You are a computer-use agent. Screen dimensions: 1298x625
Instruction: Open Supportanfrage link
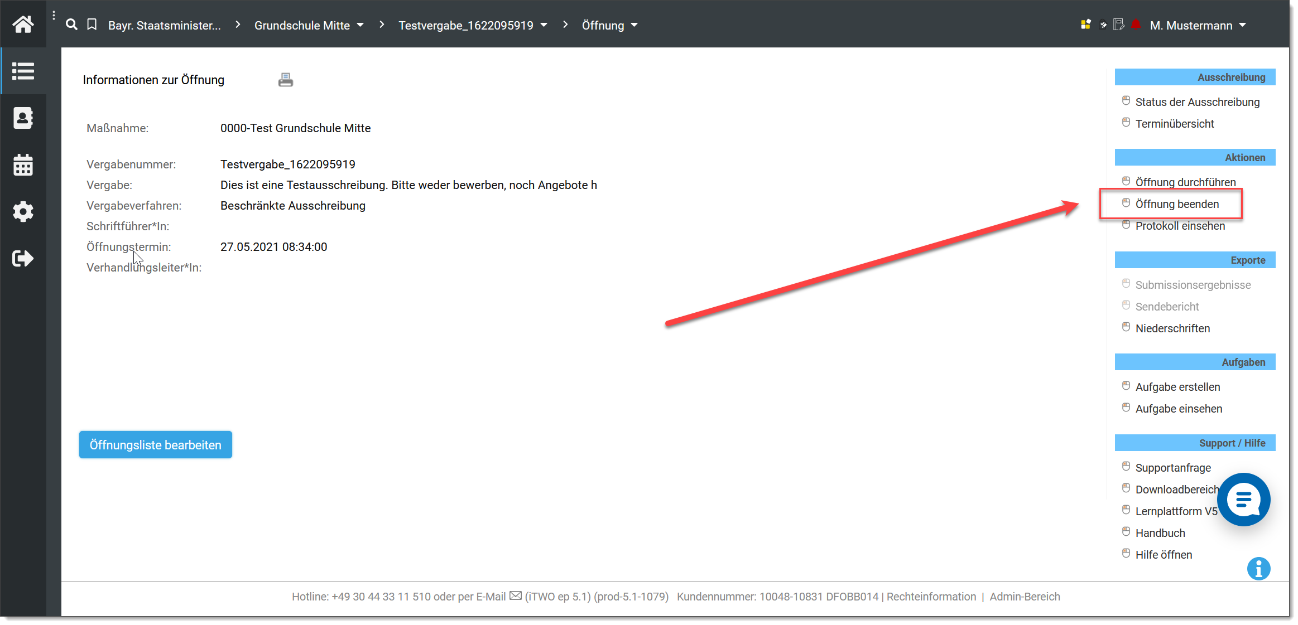pyautogui.click(x=1173, y=468)
